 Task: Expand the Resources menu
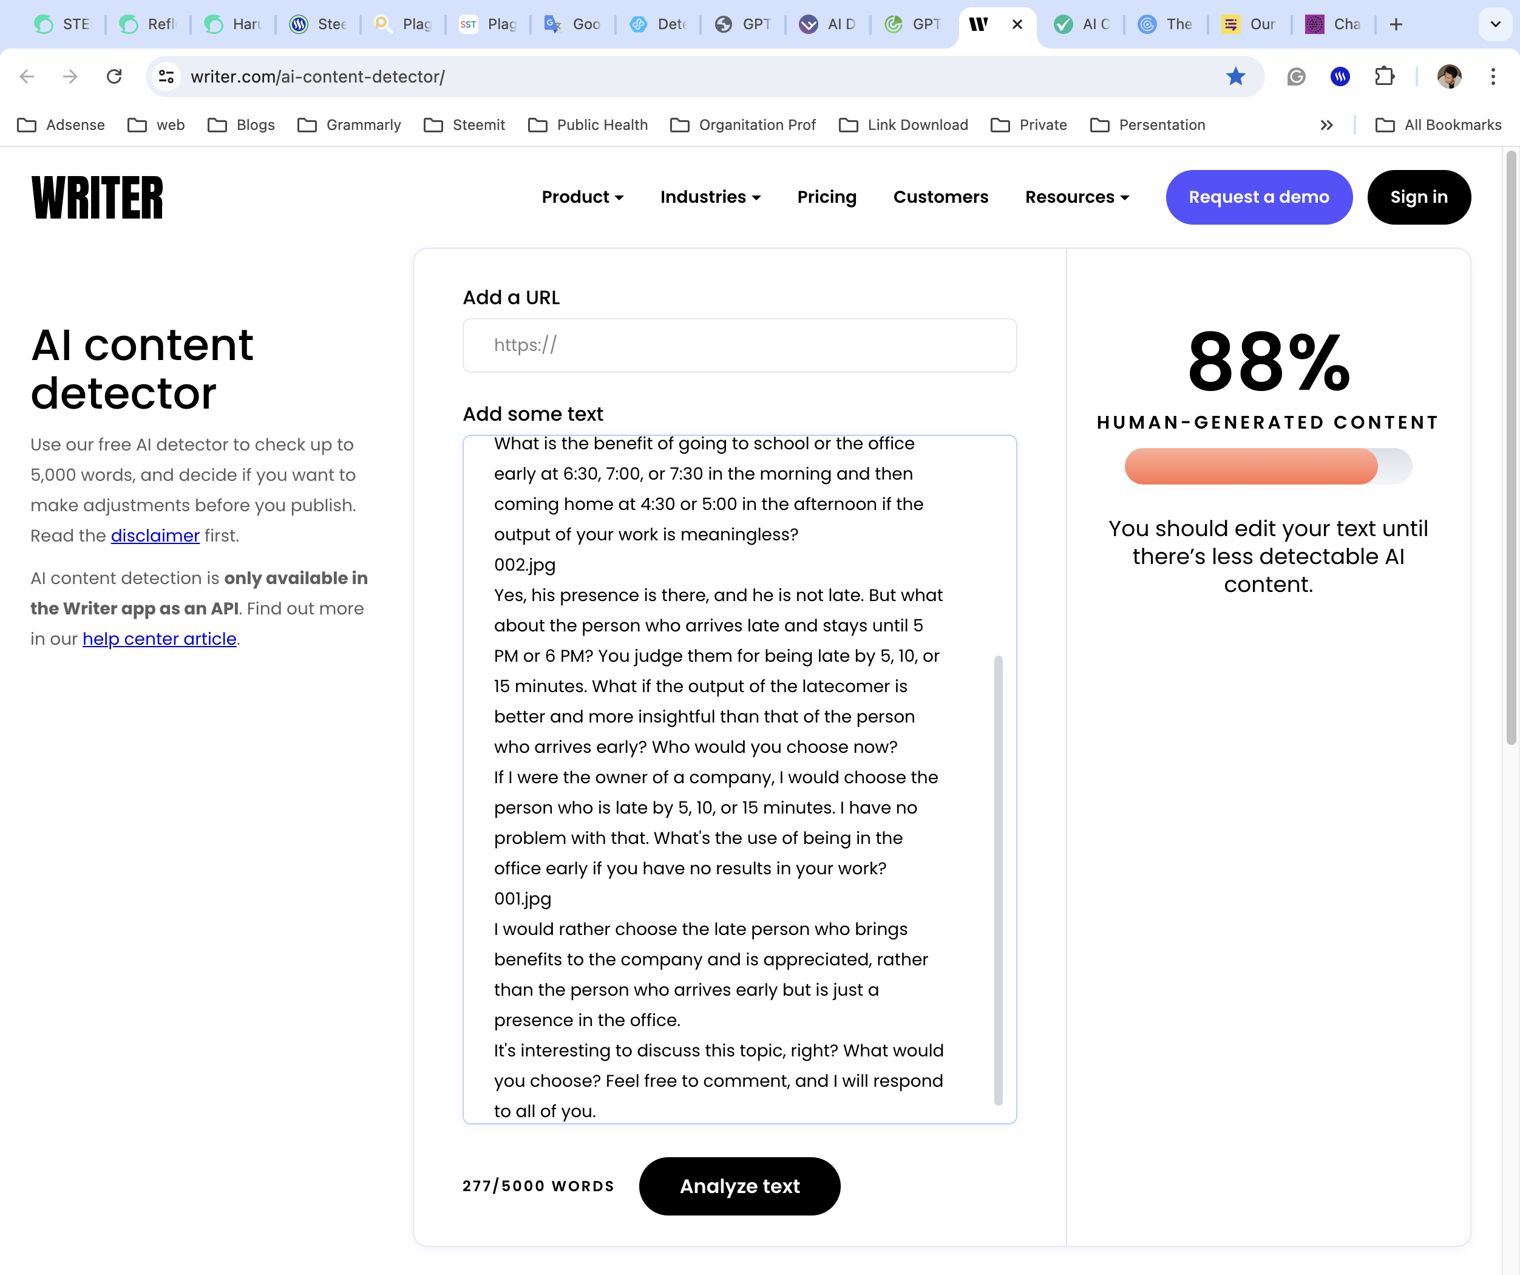click(1077, 197)
